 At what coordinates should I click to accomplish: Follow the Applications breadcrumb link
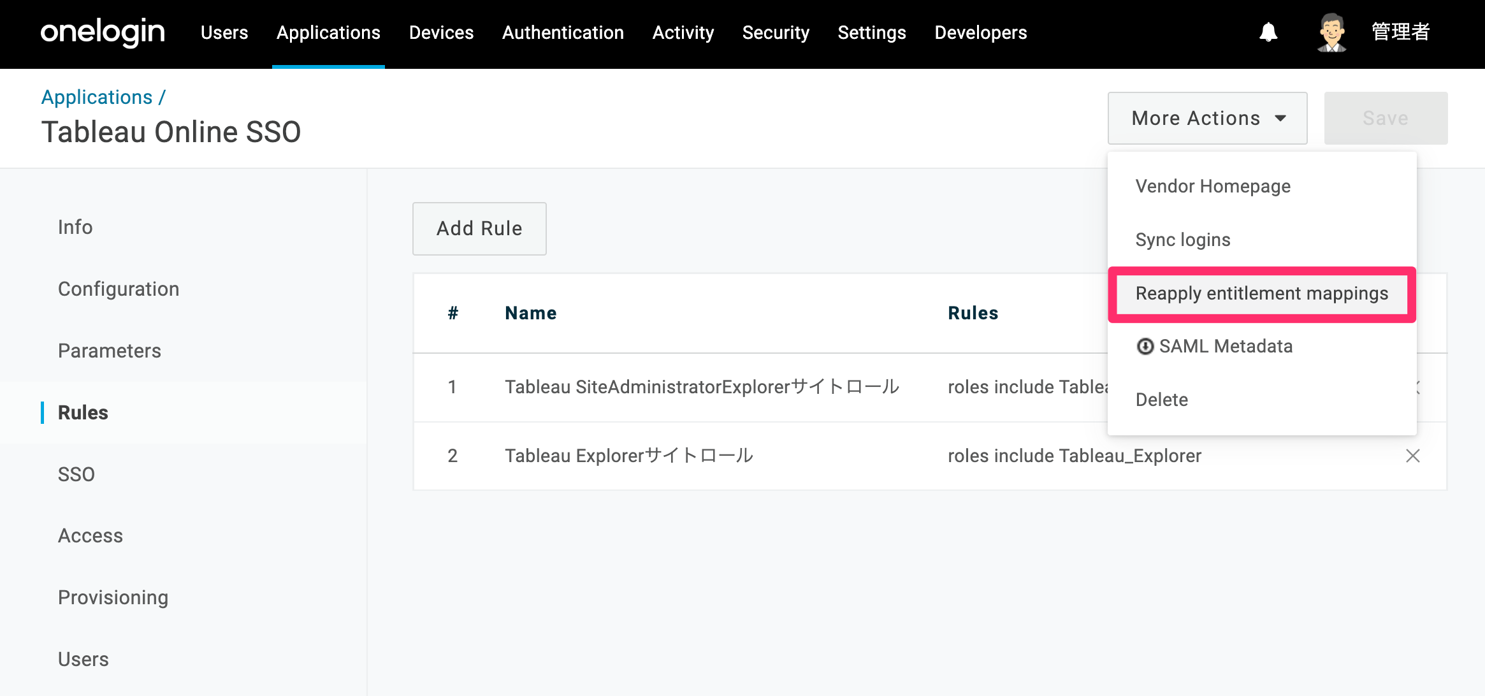97,97
